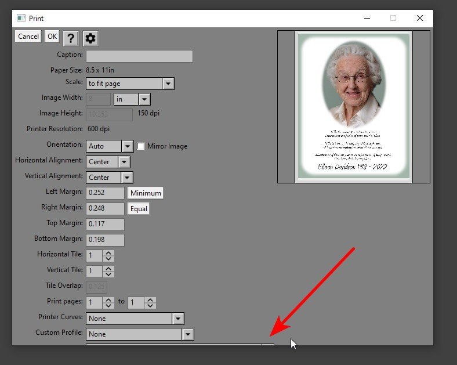Screen dimensions: 457x365
Task: Click the print preview thumbnail
Action: point(353,107)
